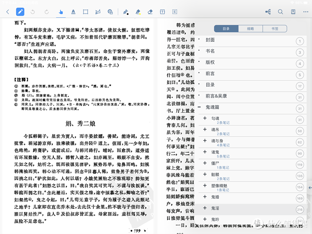Insert a text box with T tool
The height and width of the screenshot is (234, 312).
tap(162, 12)
